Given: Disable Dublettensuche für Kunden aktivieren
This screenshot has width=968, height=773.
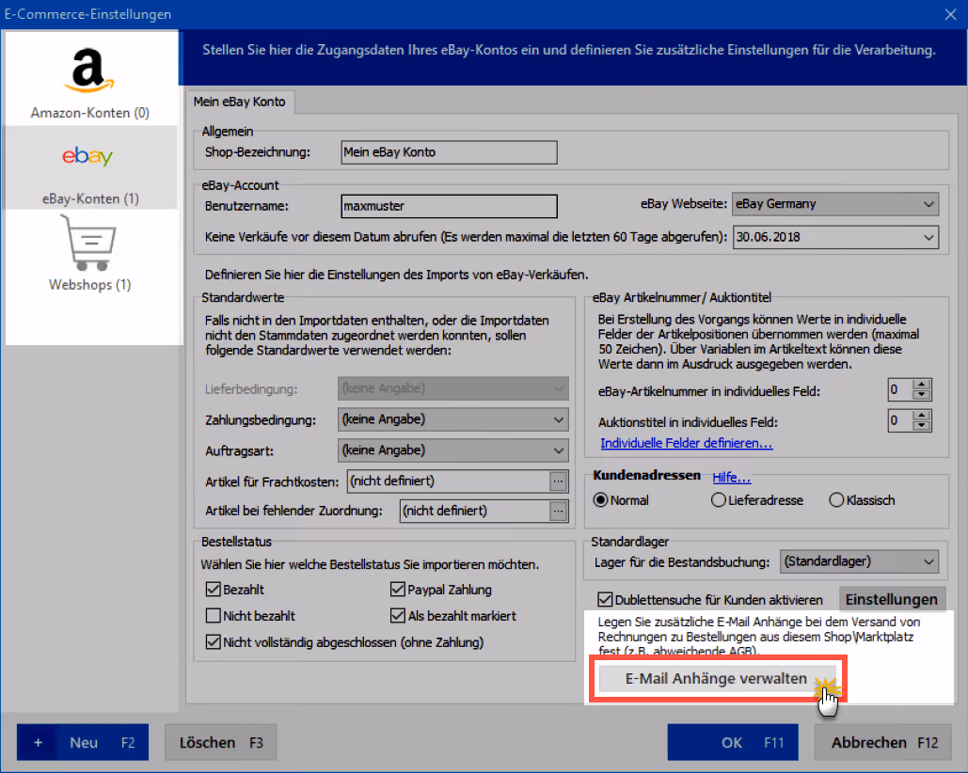Looking at the screenshot, I should pos(605,600).
